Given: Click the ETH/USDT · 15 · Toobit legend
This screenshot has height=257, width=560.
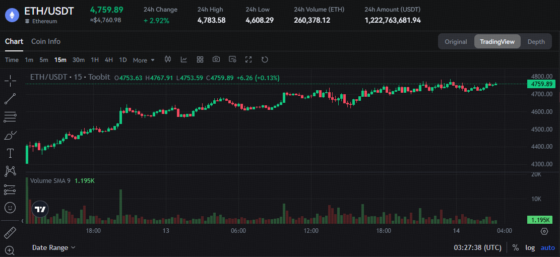Looking at the screenshot, I should (x=71, y=77).
